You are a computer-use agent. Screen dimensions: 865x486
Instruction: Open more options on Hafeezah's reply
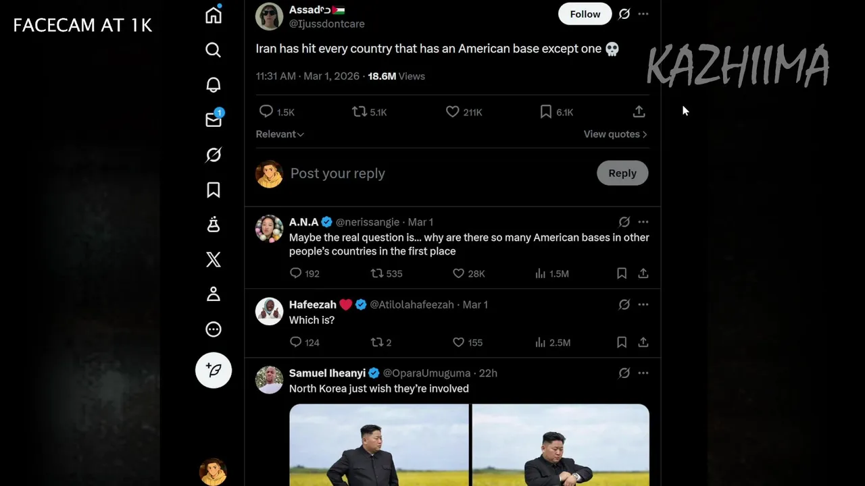point(643,304)
